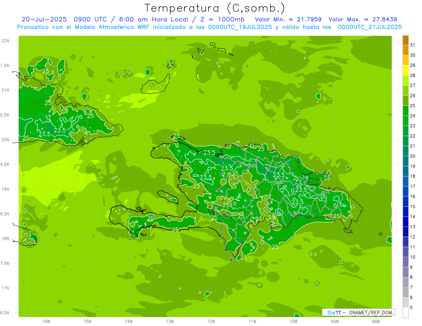The width and height of the screenshot is (422, 326).
Task: Click the "70W" longitude axis label
Action: (294, 321)
